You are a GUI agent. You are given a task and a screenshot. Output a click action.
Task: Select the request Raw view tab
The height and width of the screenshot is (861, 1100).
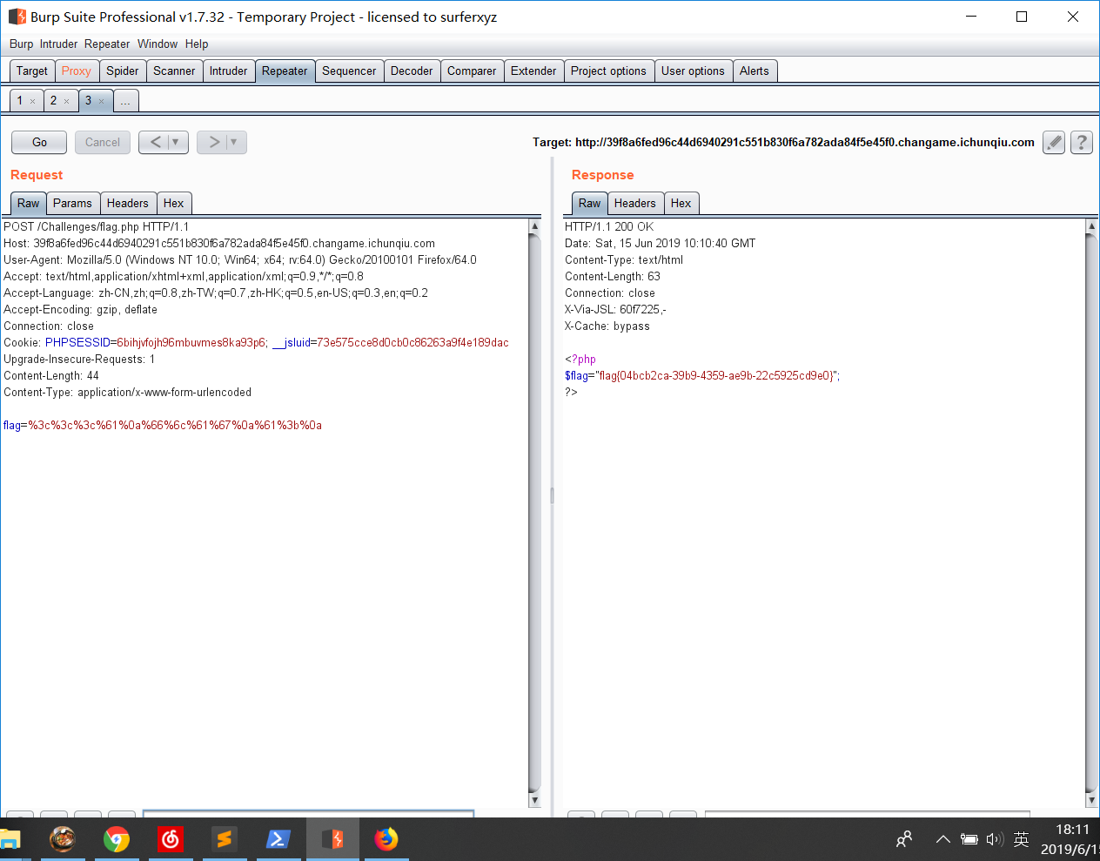click(29, 204)
